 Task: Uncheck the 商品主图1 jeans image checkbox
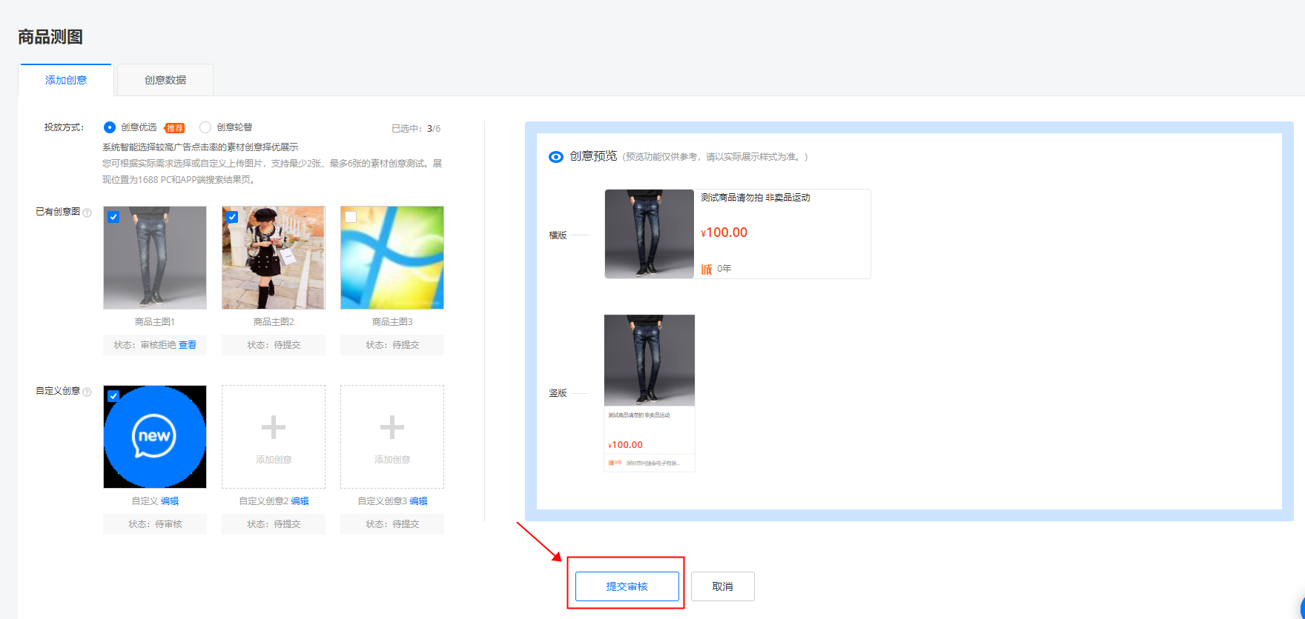(113, 217)
